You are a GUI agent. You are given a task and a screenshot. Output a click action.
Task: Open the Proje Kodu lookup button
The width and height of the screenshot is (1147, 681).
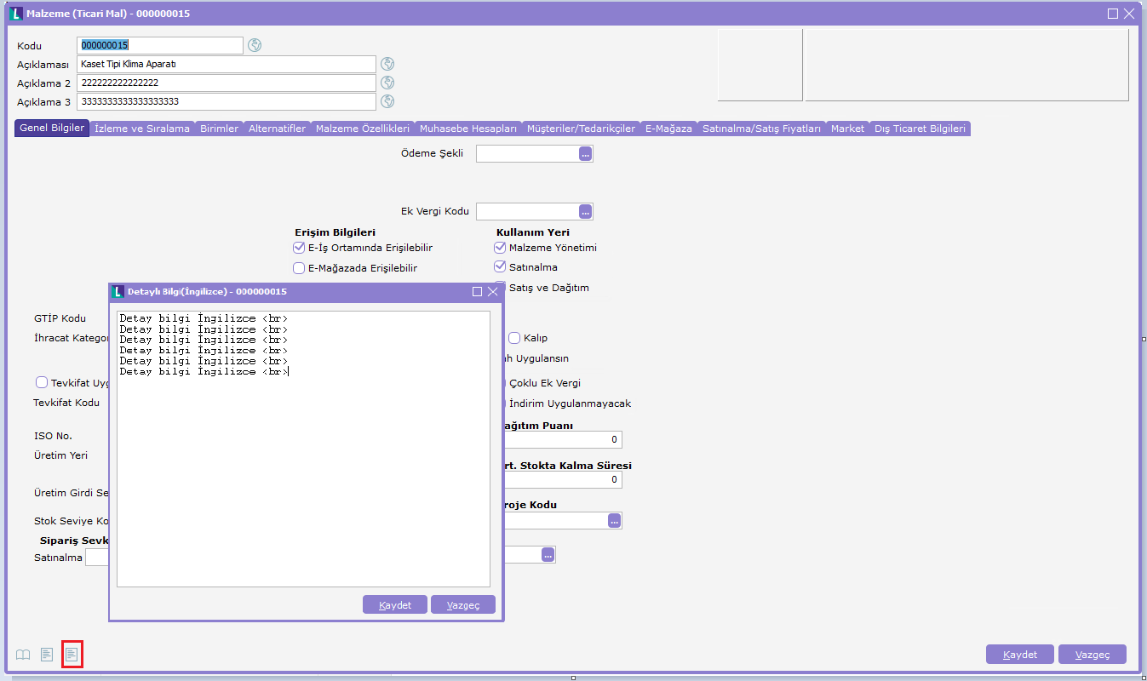click(614, 521)
